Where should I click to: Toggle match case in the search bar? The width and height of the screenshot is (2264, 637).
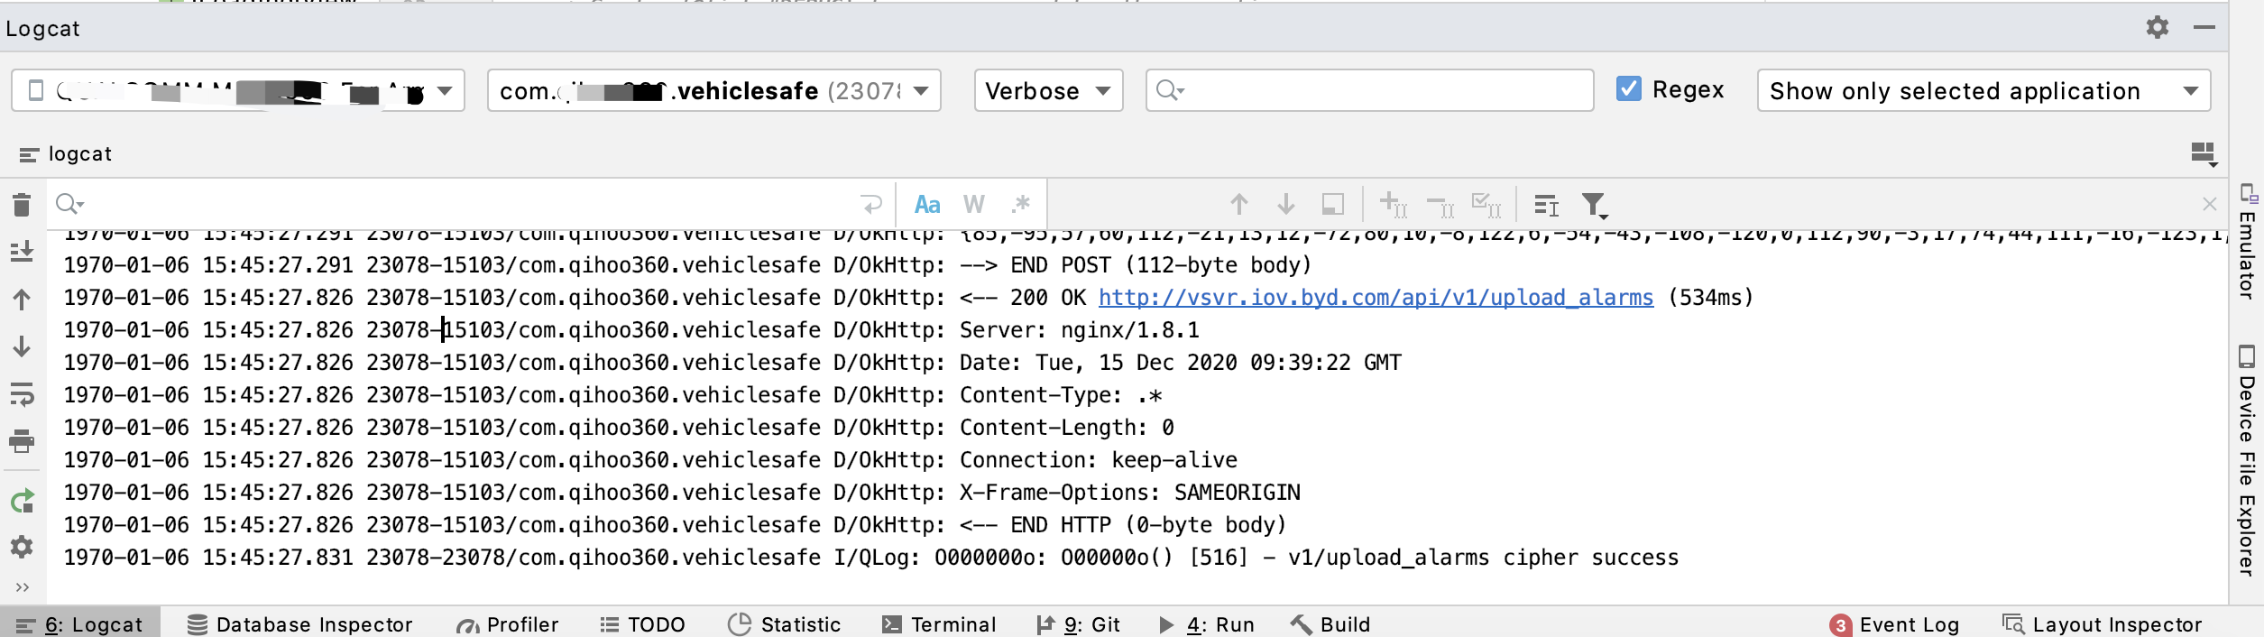coord(929,205)
